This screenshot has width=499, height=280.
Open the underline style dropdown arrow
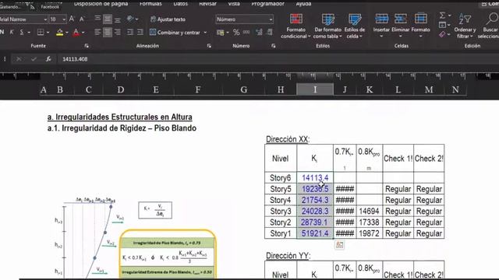(29, 33)
